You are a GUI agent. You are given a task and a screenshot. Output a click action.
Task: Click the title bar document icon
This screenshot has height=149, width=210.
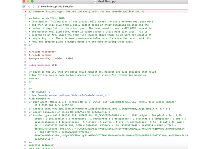(x=95, y=2)
